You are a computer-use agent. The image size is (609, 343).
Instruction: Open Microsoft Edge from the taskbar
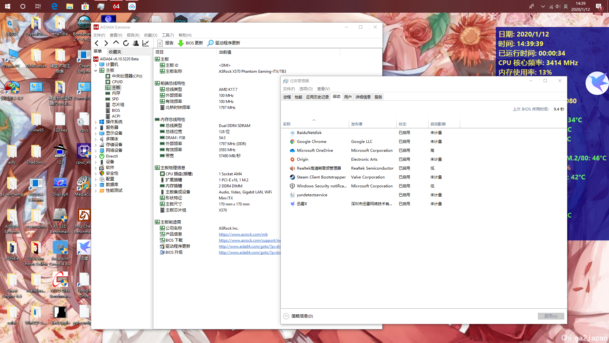tap(54, 6)
